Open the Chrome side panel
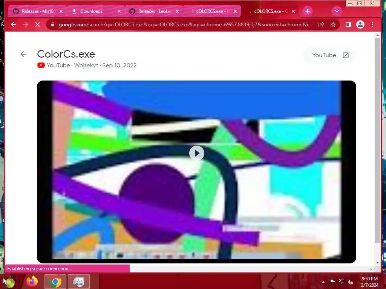 pyautogui.click(x=348, y=24)
